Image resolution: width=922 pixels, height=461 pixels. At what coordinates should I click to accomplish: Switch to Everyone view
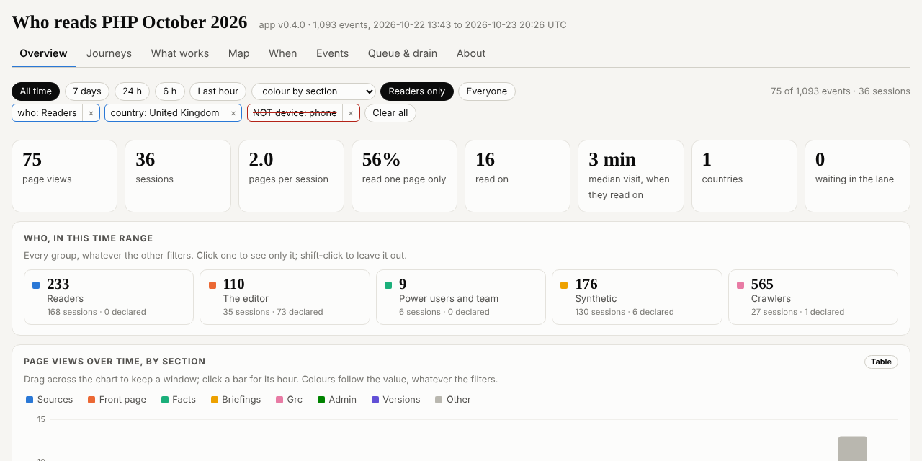pos(487,91)
